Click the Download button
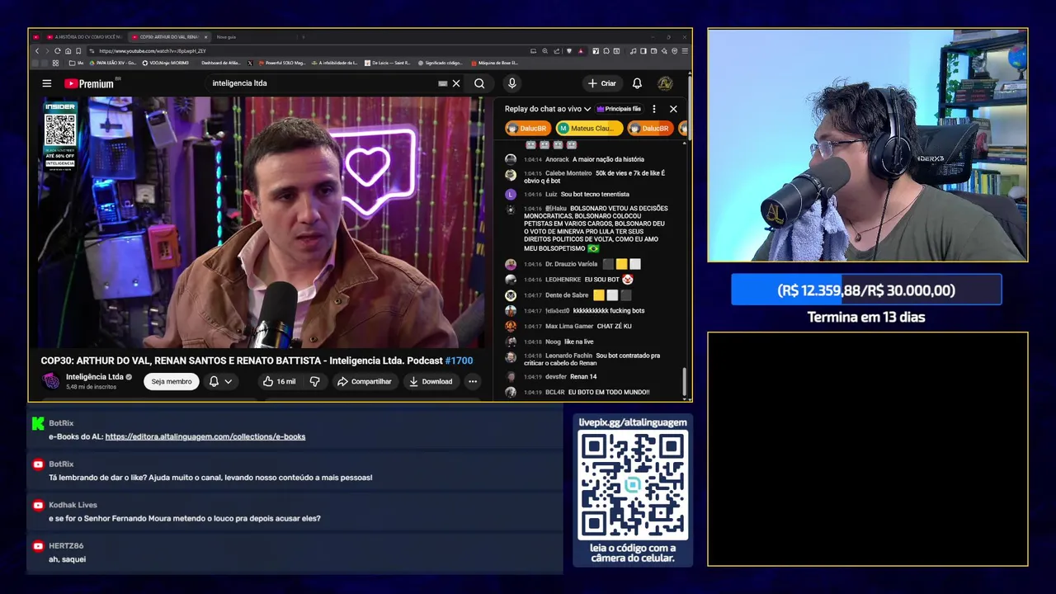The height and width of the screenshot is (594, 1056). coord(431,381)
